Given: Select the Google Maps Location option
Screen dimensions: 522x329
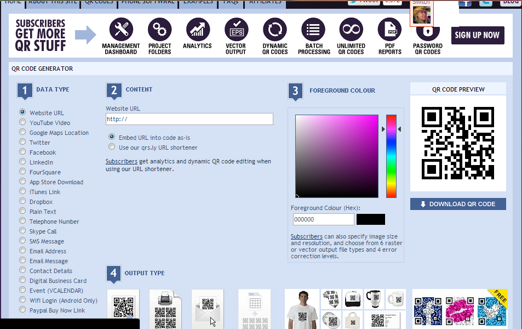Looking at the screenshot, I should (22, 132).
